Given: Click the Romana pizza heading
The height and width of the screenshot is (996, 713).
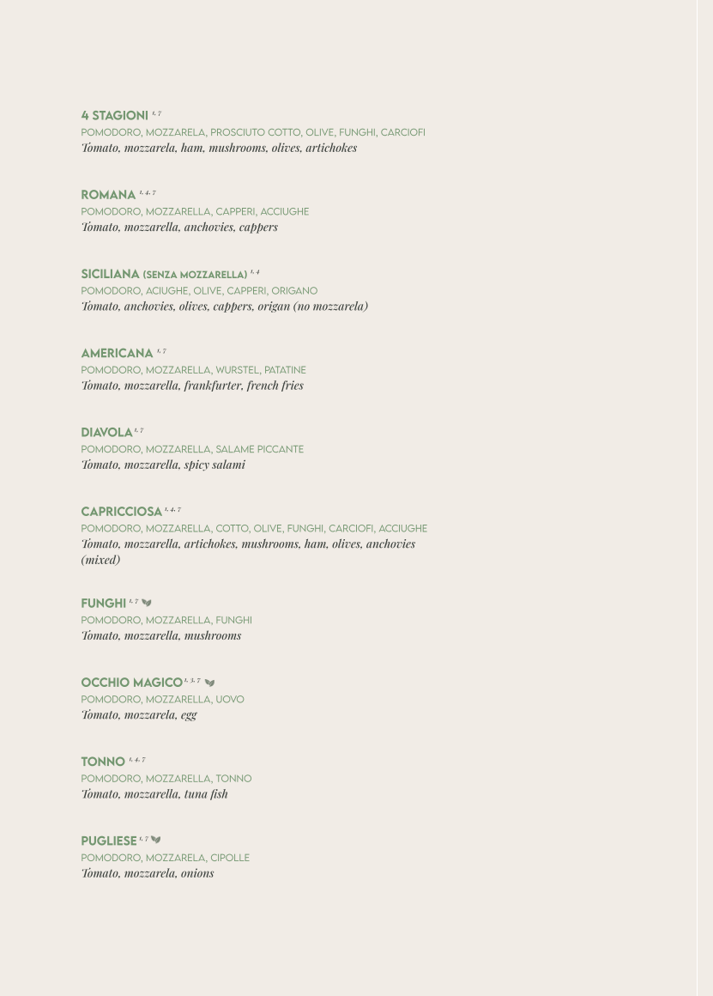Looking at the screenshot, I should (x=108, y=195).
